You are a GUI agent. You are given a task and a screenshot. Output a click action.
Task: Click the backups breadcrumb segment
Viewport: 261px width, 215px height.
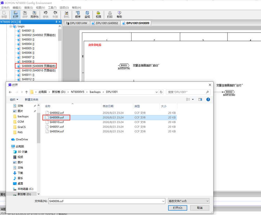pos(95,92)
